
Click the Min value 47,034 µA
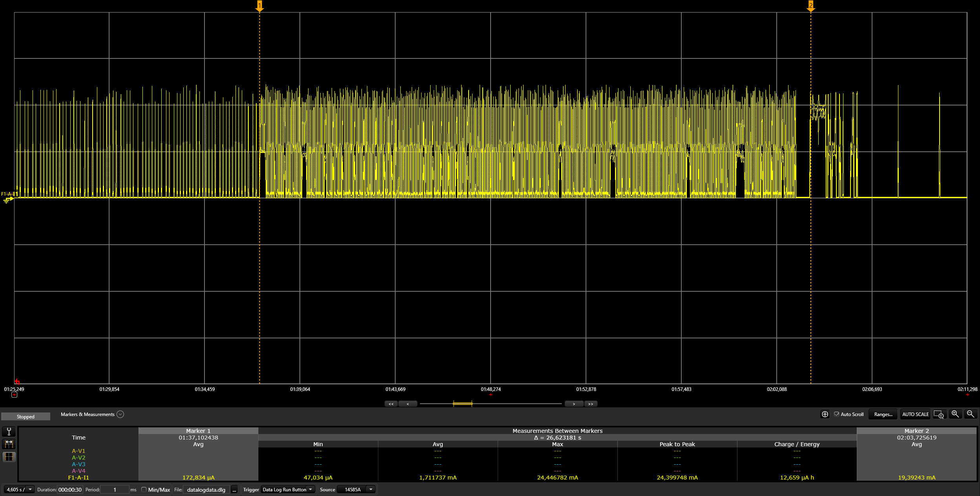click(x=318, y=478)
